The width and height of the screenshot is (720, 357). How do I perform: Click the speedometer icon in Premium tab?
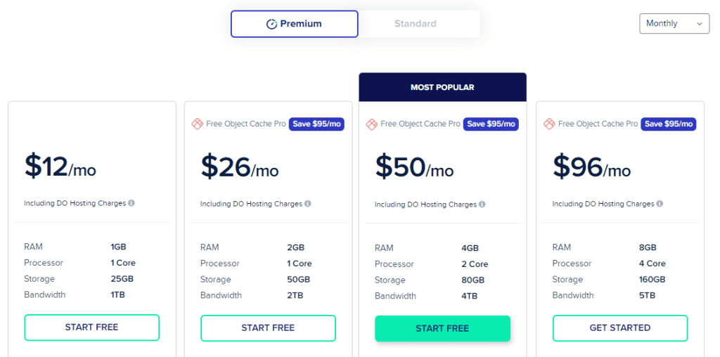[x=271, y=24]
